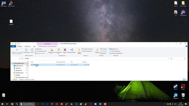Viewport: 189px width, 106px height.
Task: Click the Installer breadcrumb in address bar
Action: (27, 59)
